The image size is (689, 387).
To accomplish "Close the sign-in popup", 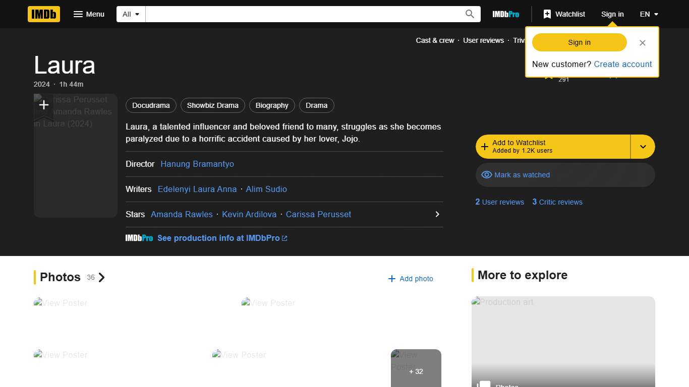I will point(642,43).
